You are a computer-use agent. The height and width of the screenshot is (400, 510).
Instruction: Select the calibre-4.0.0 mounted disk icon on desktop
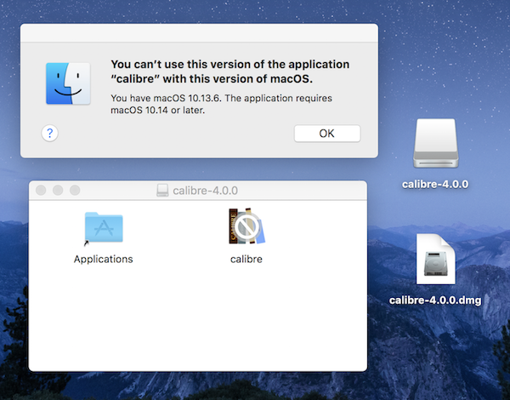(436, 143)
